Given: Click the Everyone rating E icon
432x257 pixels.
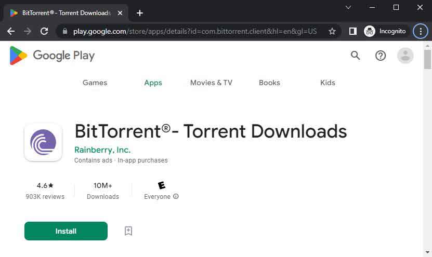Looking at the screenshot, I should pyautogui.click(x=162, y=185).
